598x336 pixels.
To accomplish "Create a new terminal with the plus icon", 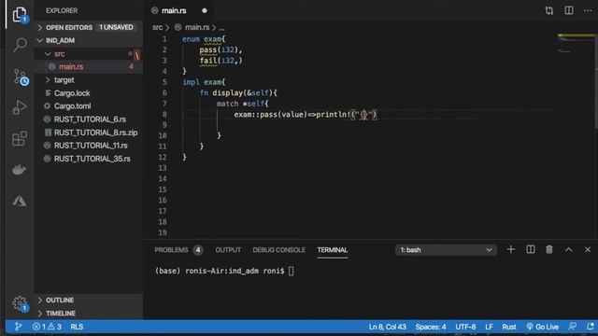I will [511, 249].
